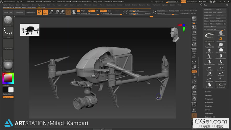This screenshot has height=130, width=231.
Task: Expand the Subtool section
Action: tap(208, 92)
